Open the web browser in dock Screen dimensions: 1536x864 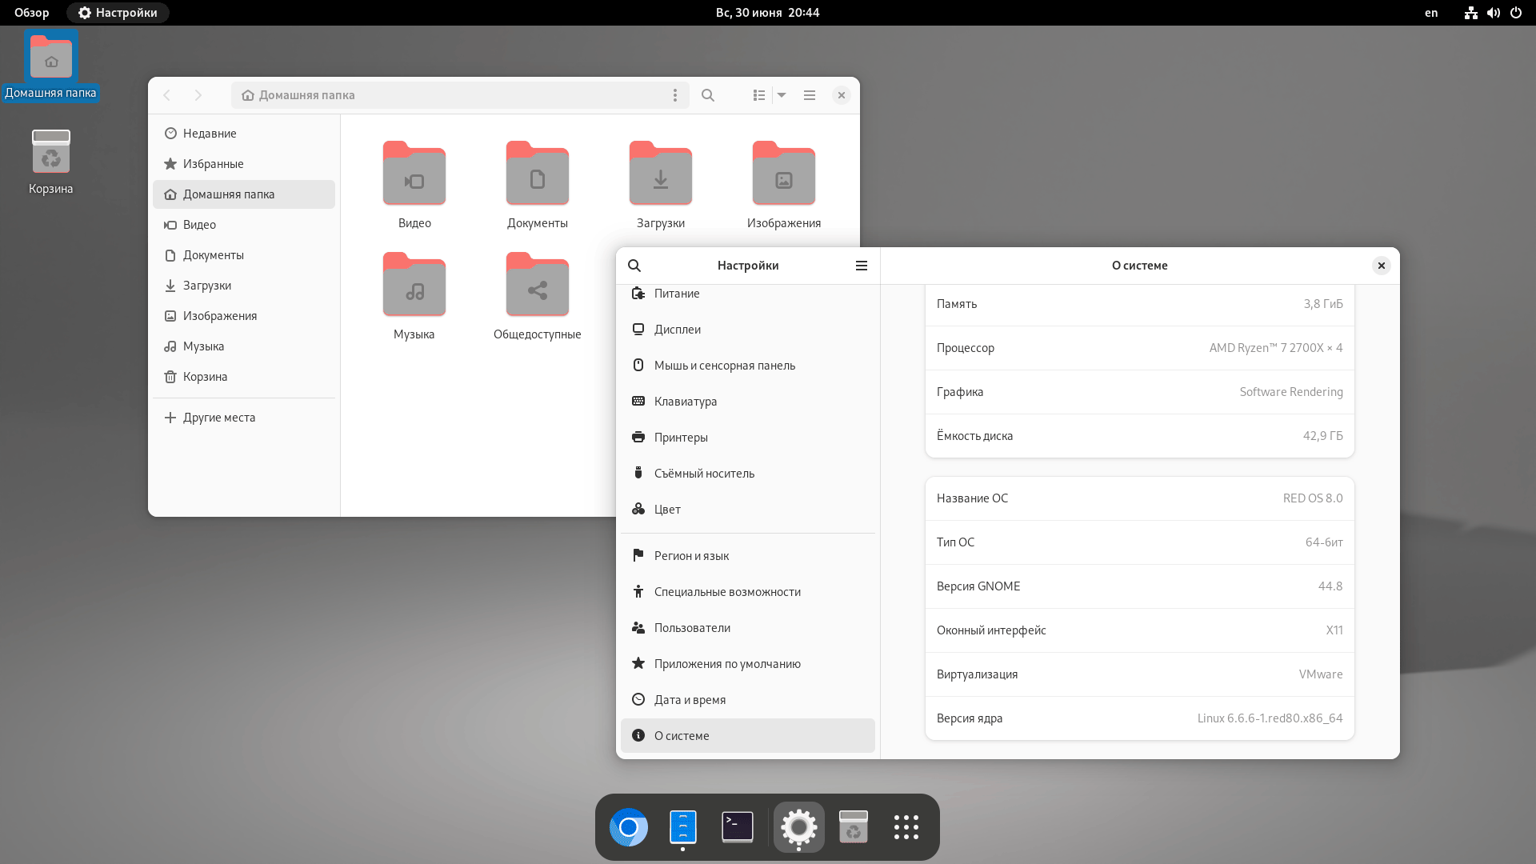click(x=629, y=827)
